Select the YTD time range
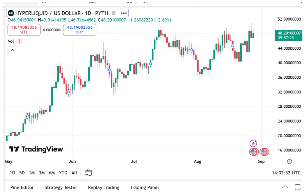This screenshot has height=196, width=308. point(63,173)
